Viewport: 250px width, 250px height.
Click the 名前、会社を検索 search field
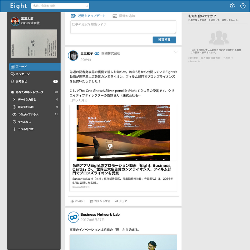(x=60, y=6)
